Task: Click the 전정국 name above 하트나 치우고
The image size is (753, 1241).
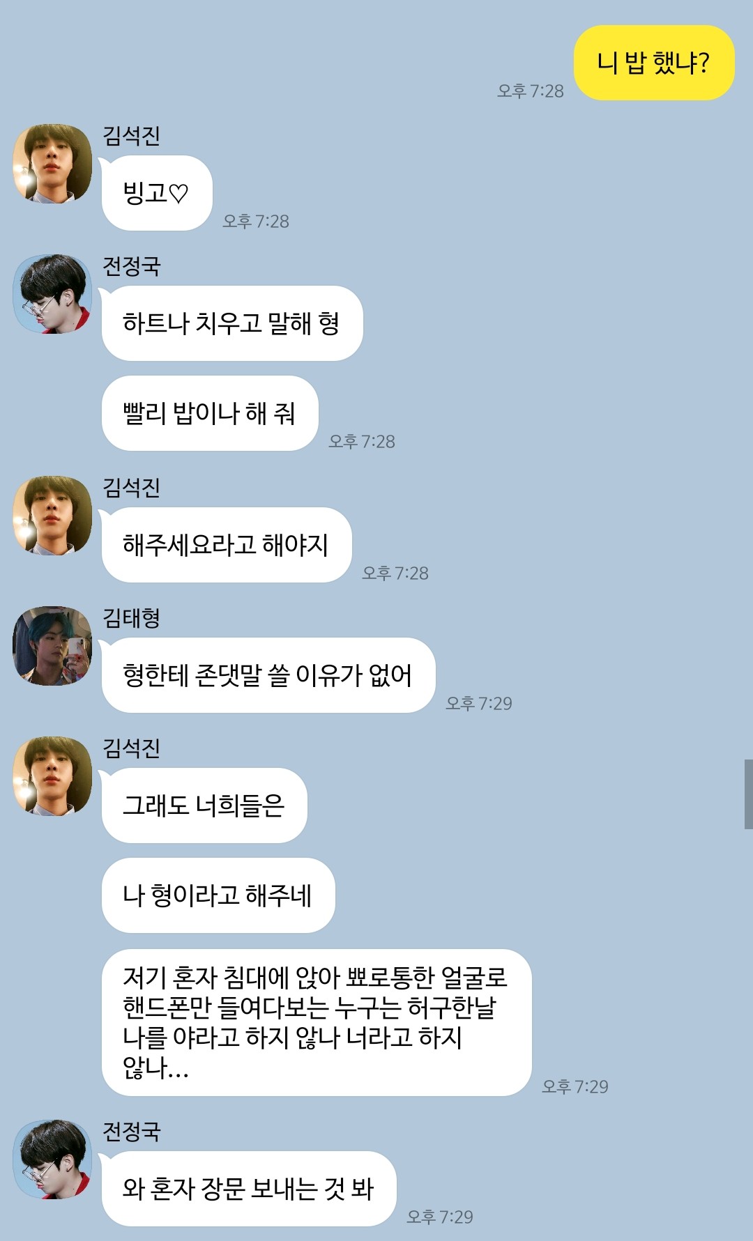Action: [x=131, y=266]
